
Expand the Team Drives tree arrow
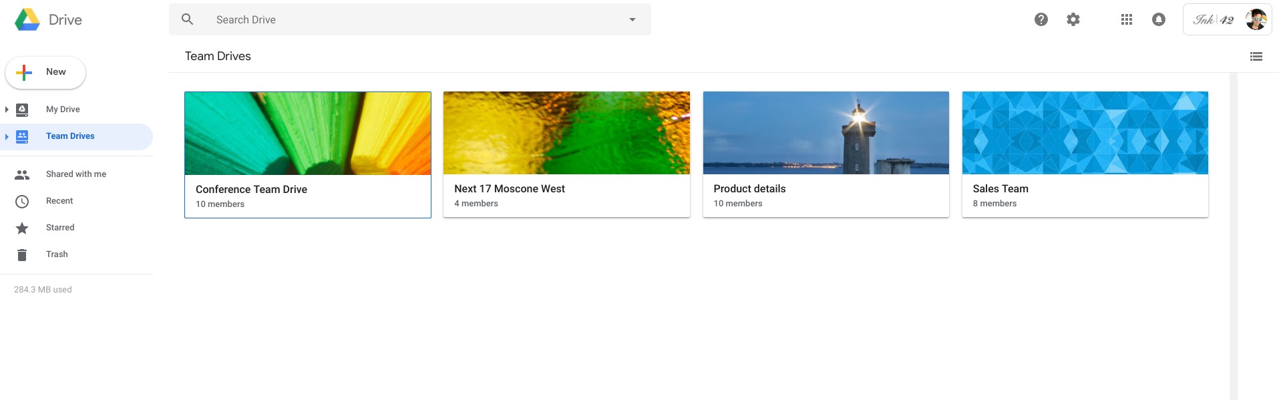[x=7, y=136]
